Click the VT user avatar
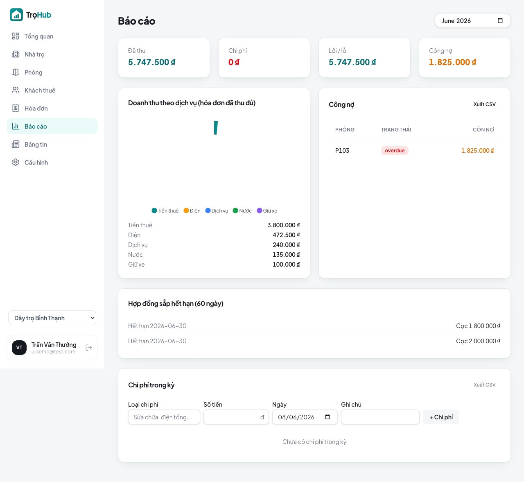This screenshot has width=524, height=482. (x=19, y=348)
